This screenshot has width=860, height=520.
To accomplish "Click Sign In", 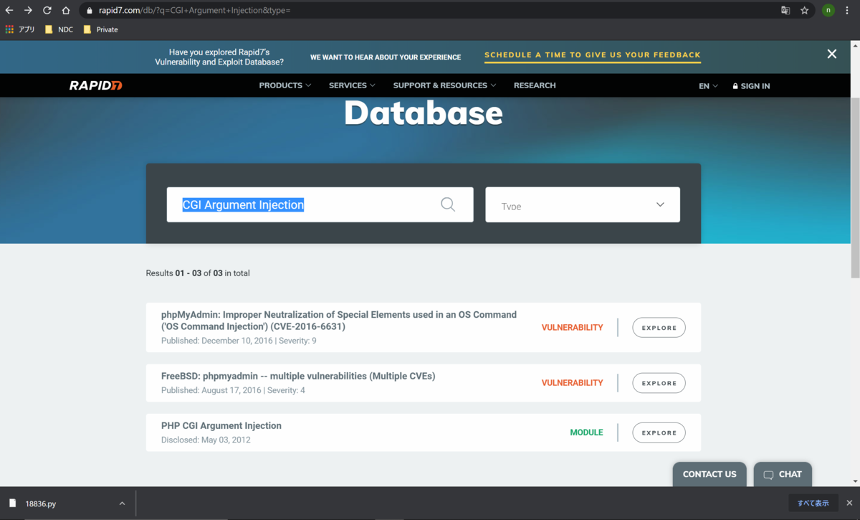I will (751, 86).
